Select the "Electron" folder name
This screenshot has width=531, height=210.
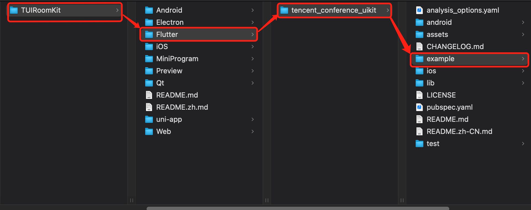(x=170, y=22)
